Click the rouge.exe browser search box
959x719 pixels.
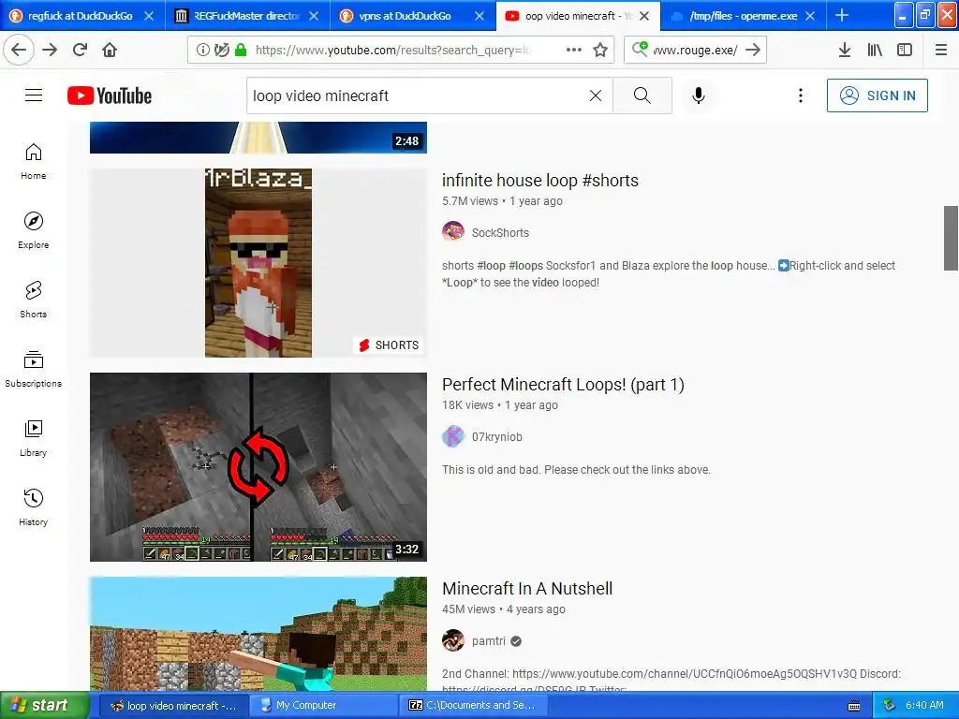coord(696,50)
